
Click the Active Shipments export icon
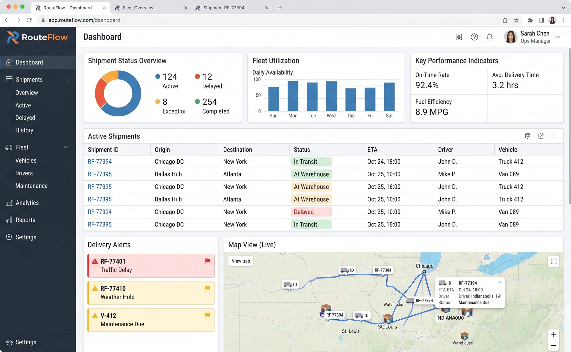click(541, 136)
